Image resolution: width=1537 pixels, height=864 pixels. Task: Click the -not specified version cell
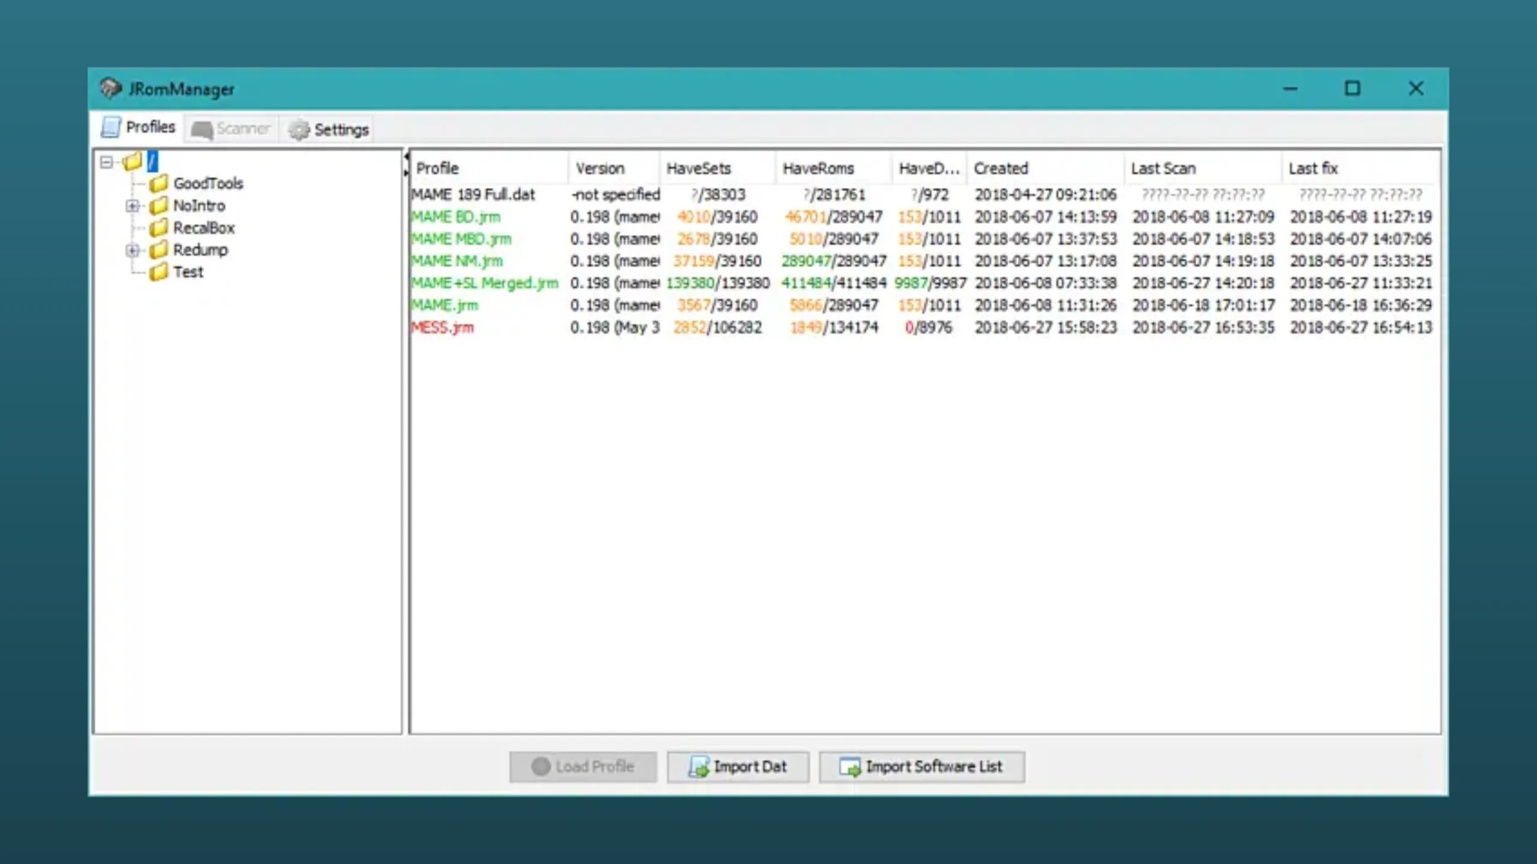coord(615,194)
